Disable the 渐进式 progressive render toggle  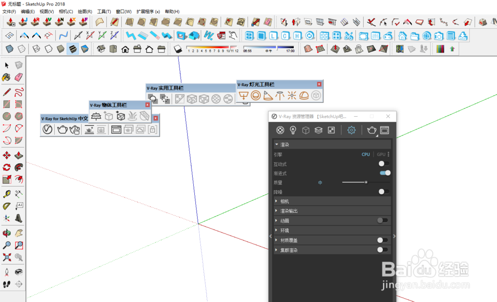click(x=384, y=173)
